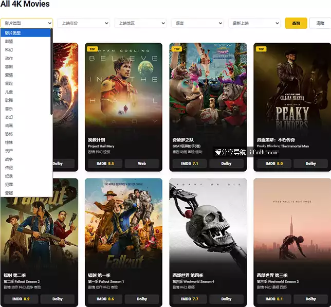Open the 挽救计划 title link

click(97, 140)
